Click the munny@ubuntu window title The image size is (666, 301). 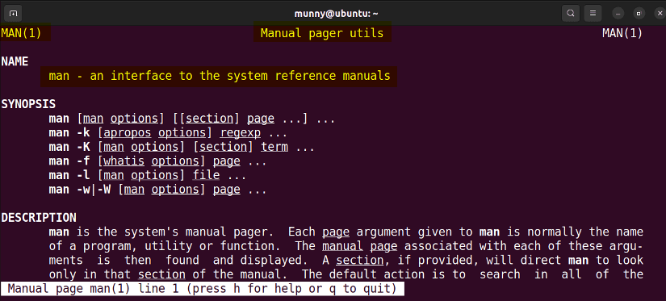point(337,14)
